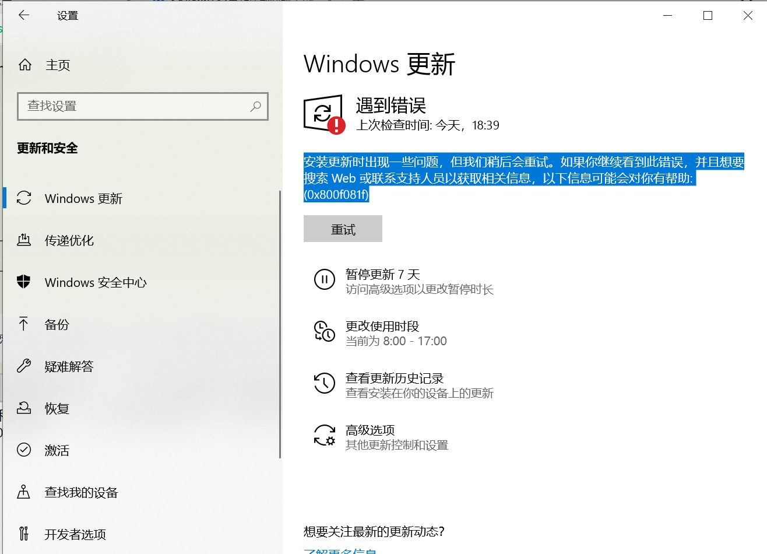The width and height of the screenshot is (767, 554).
Task: Select the Windows 更新 sync icon in sidebar
Action: coord(24,198)
